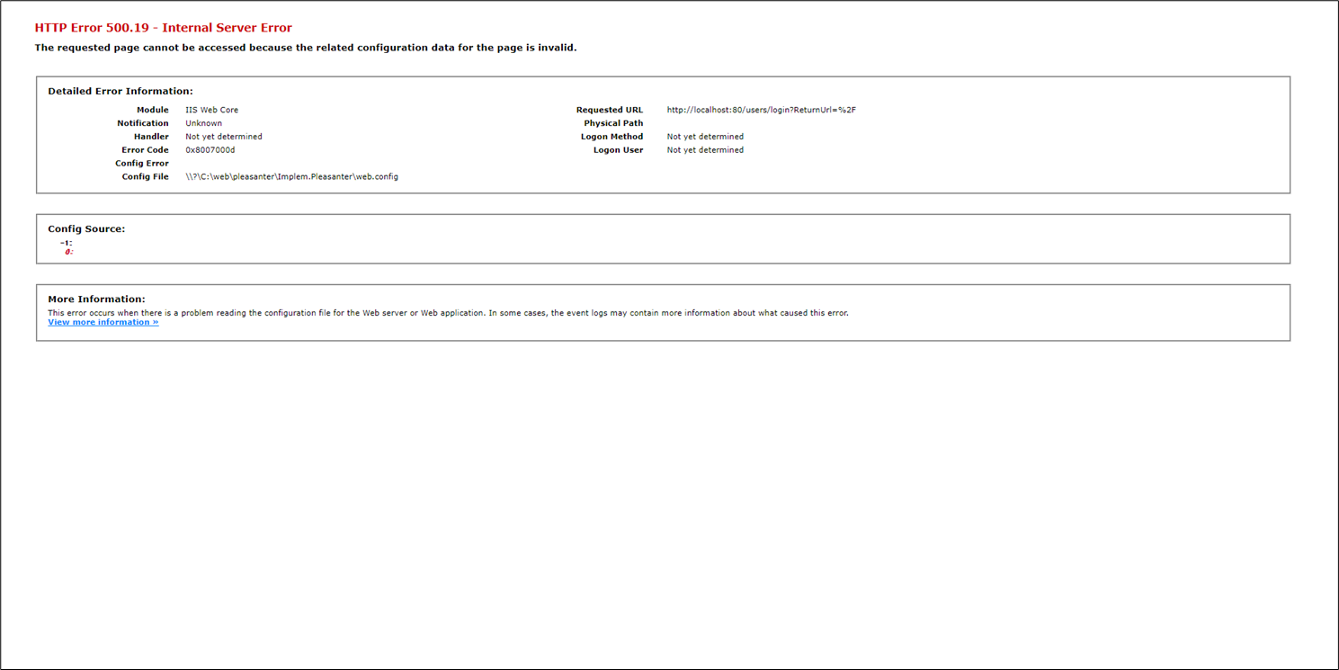The width and height of the screenshot is (1339, 670).
Task: Select the "requested page cannot be accessed" description line
Action: [306, 48]
